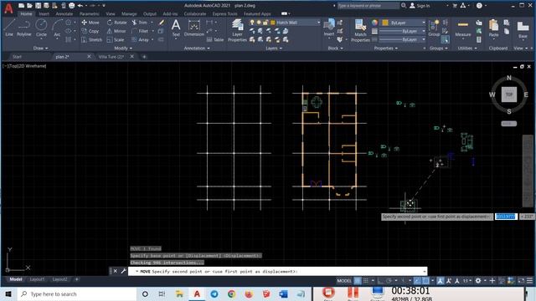Switch to the Layout1 tab
Viewport: 536px width, 301px height.
(x=37, y=279)
